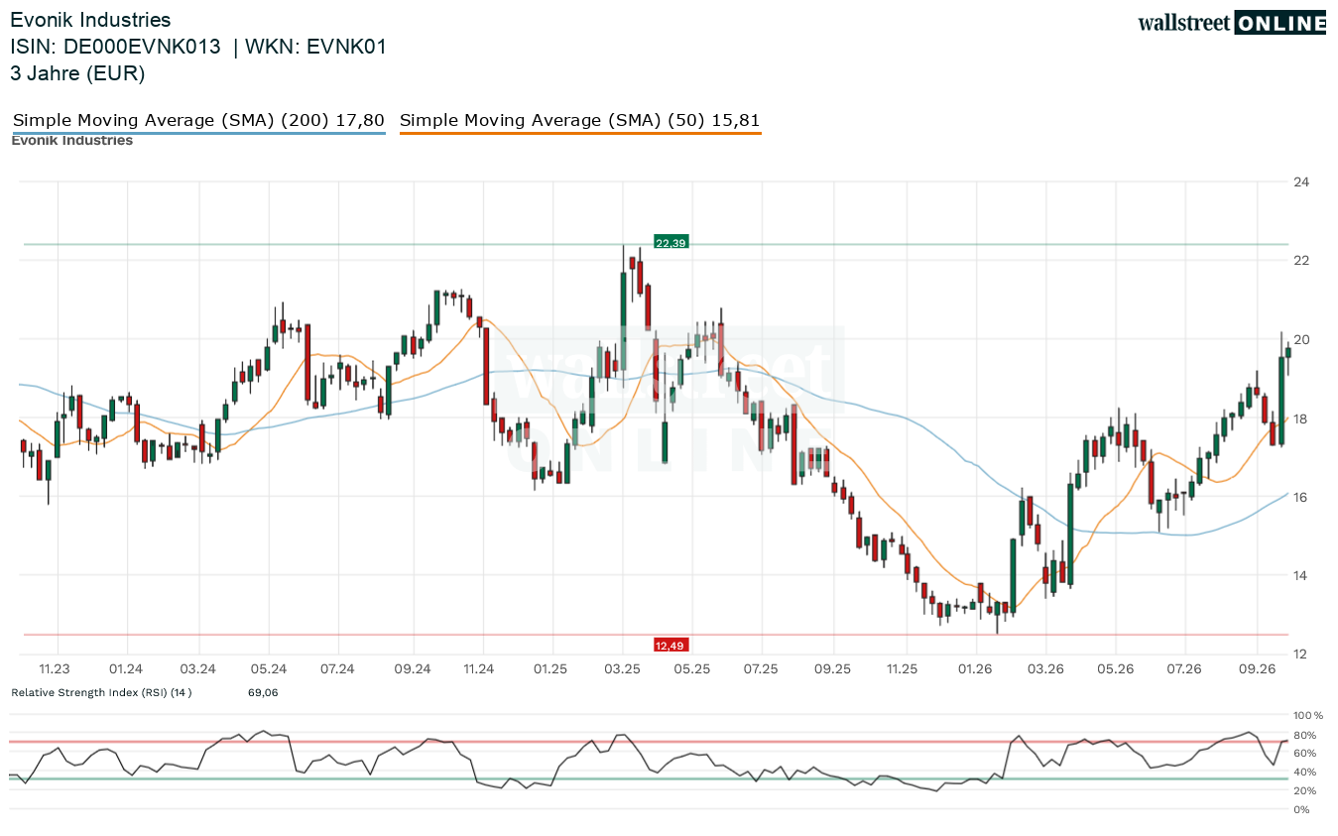1338x836 pixels.
Task: Click the 11.24 date label
Action: 480,669
